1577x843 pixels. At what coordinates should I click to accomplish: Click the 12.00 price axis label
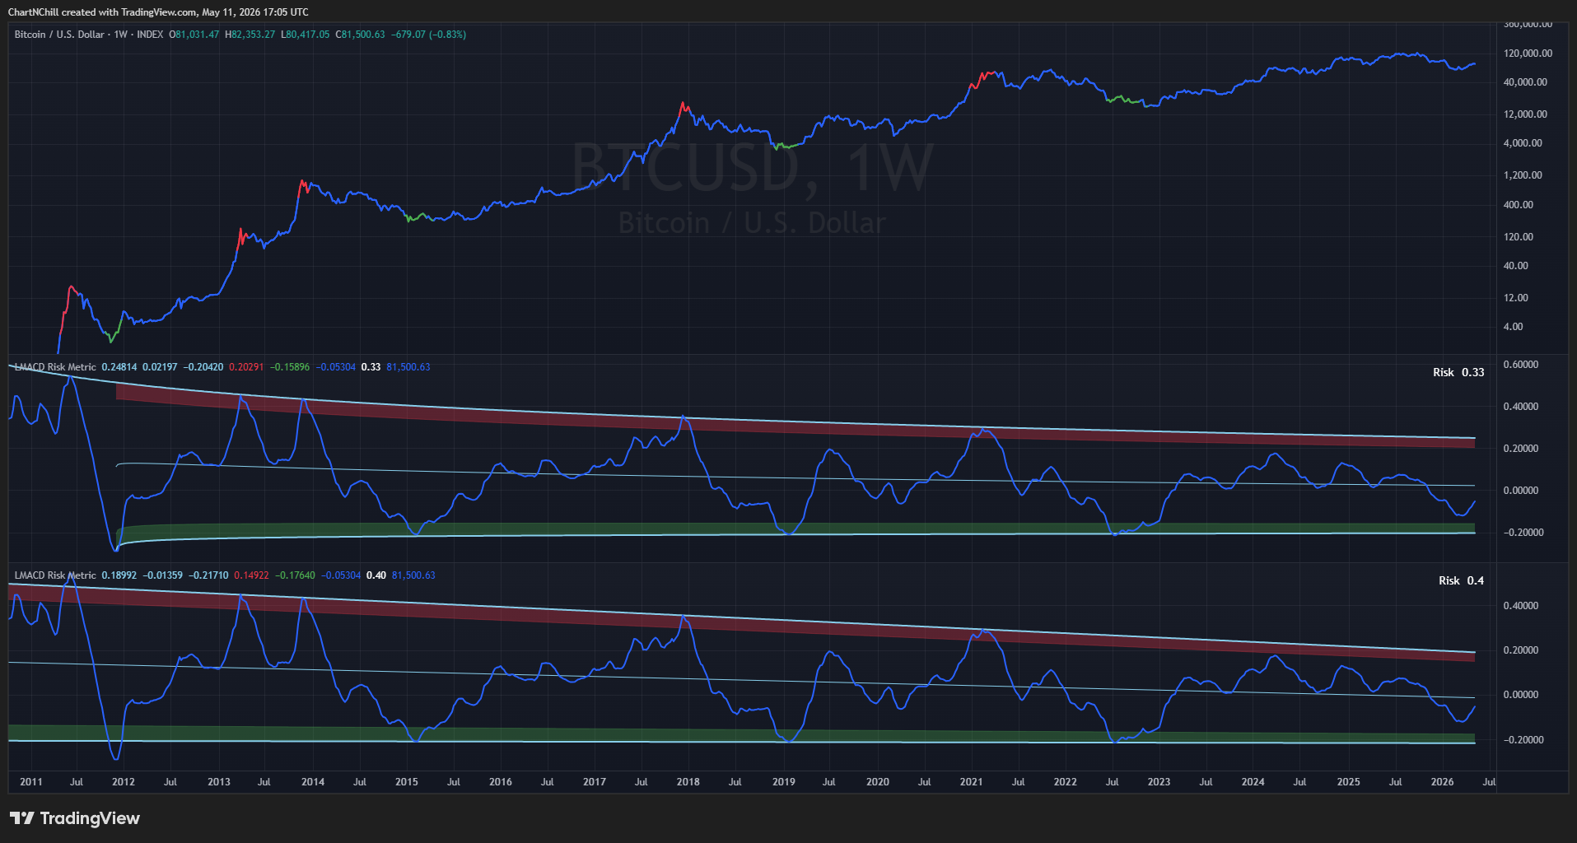point(1516,298)
